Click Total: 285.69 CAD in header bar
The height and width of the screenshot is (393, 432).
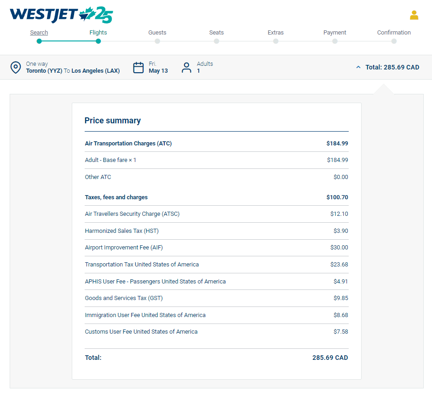coord(392,67)
